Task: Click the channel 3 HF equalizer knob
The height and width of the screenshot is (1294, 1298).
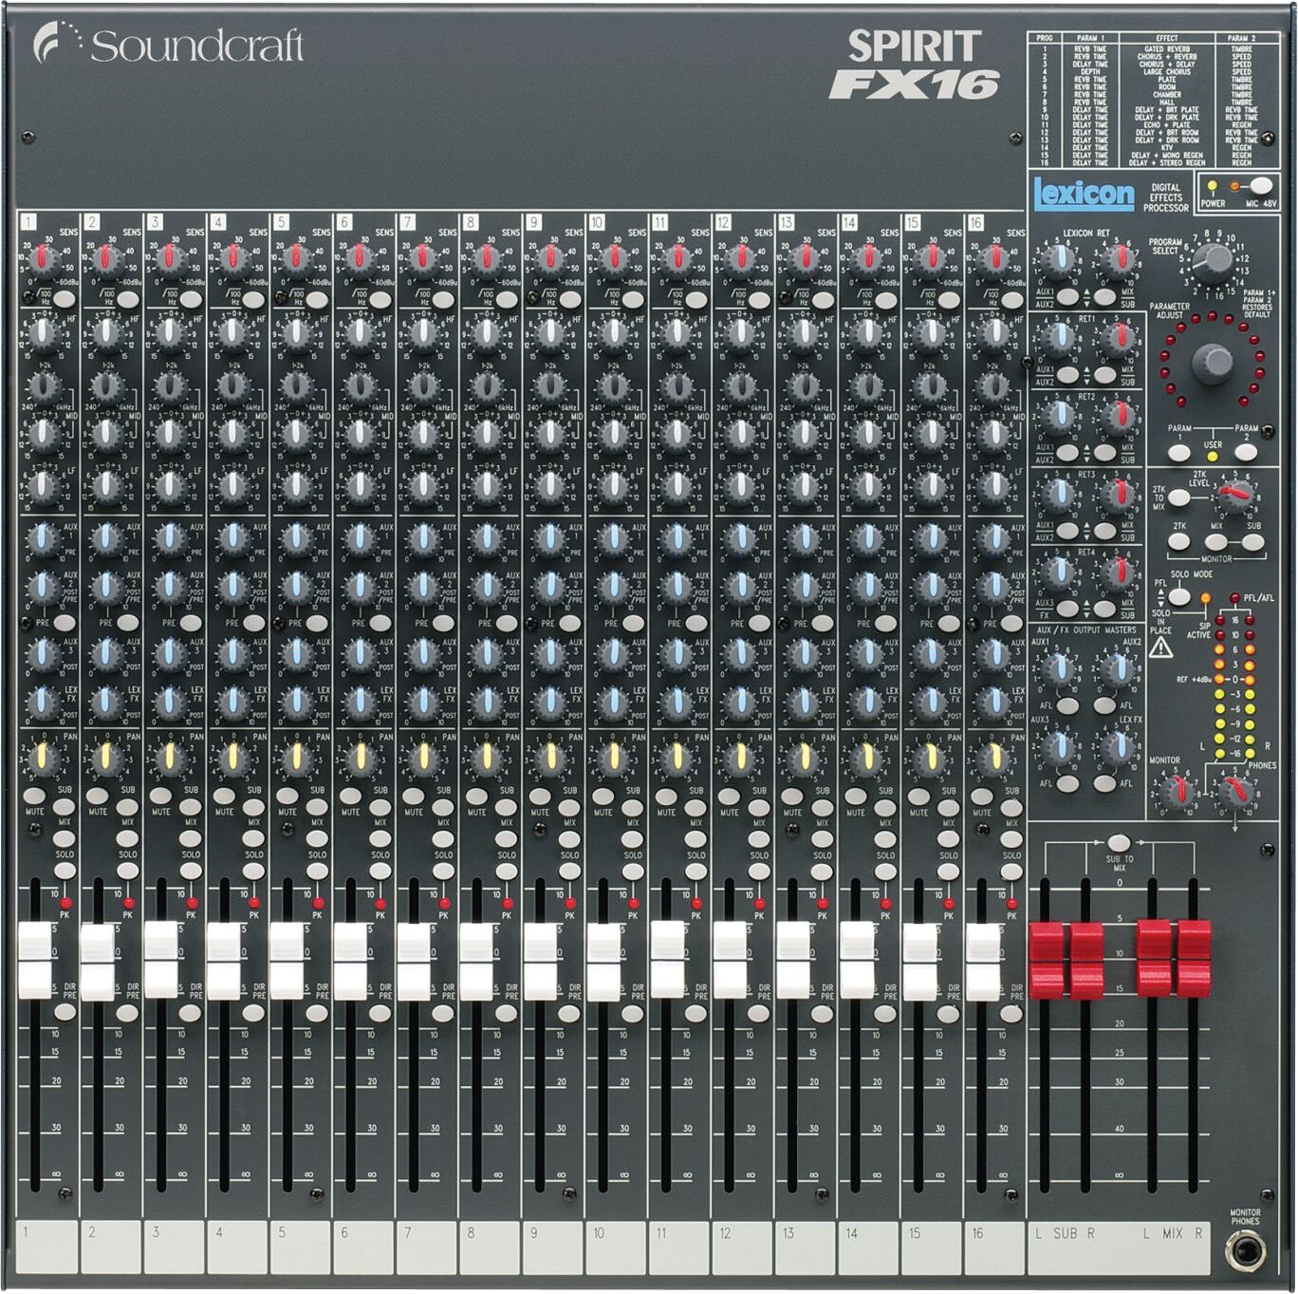Action: pyautogui.click(x=169, y=331)
